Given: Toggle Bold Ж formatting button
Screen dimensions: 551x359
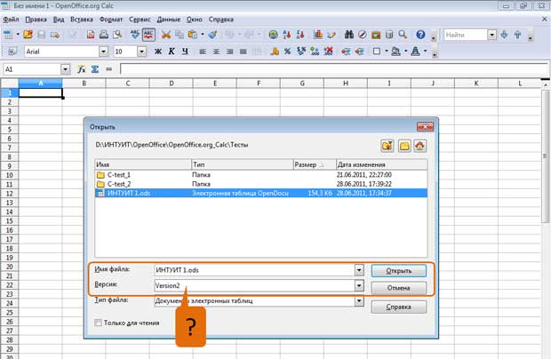Looking at the screenshot, I should click(x=158, y=52).
